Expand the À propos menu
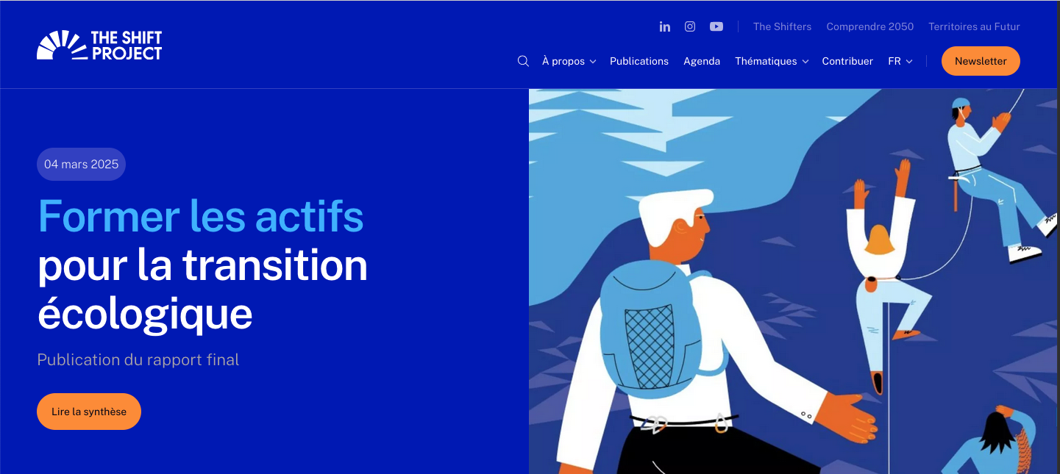Image resolution: width=1060 pixels, height=474 pixels. (569, 61)
